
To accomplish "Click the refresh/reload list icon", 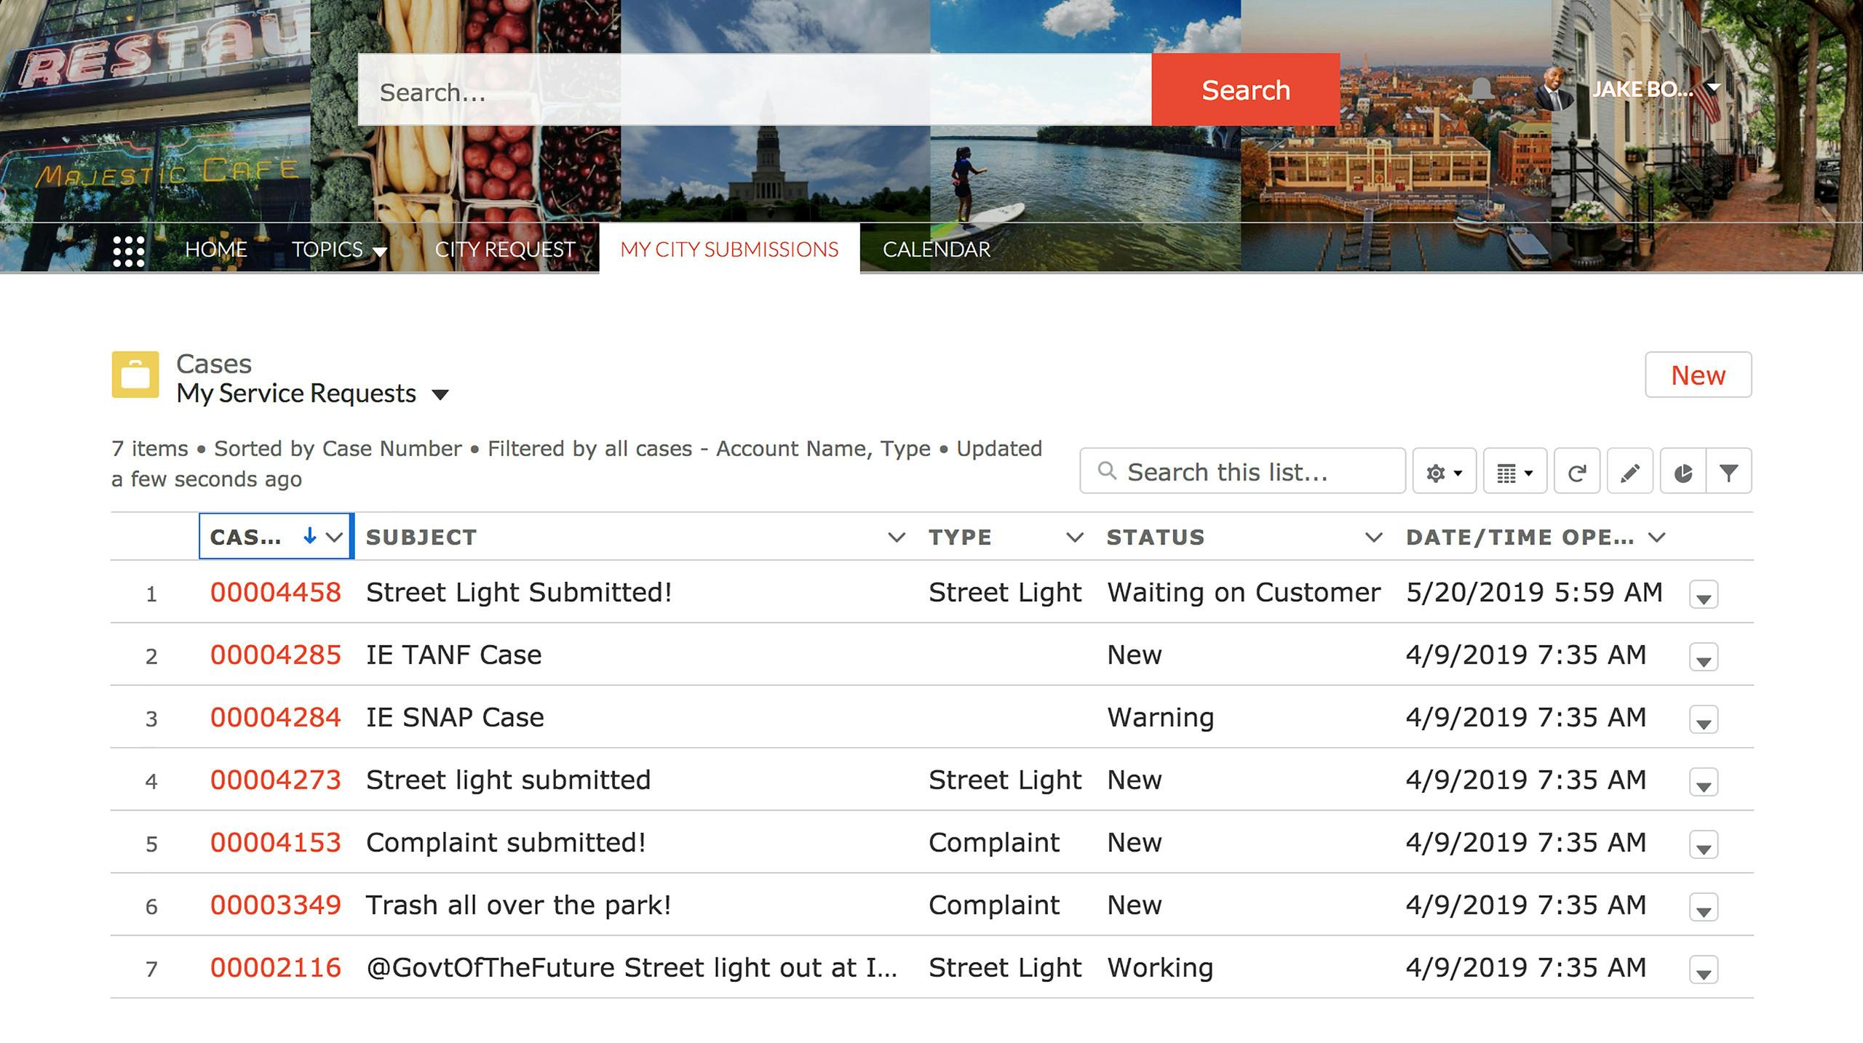I will [x=1578, y=471].
